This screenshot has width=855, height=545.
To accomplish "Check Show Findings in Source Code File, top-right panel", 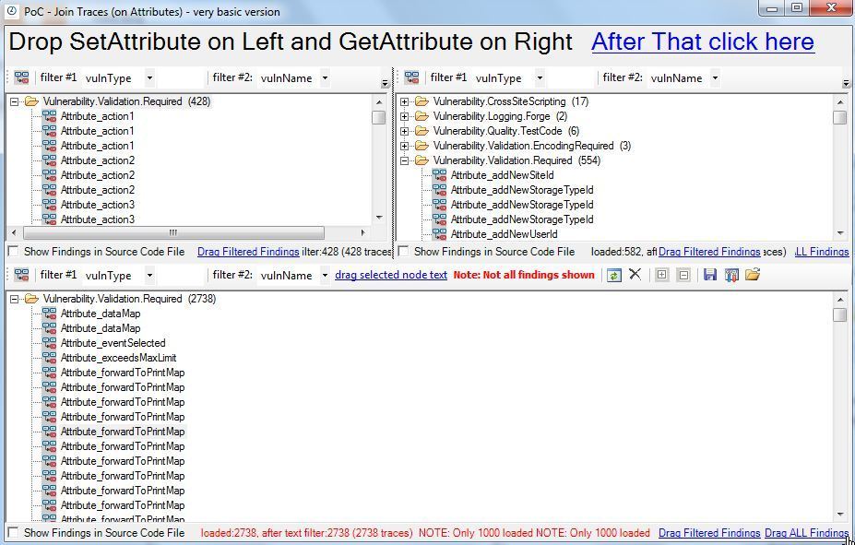I will 403,252.
